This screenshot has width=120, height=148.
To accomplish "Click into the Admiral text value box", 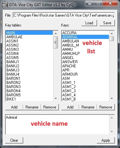I will (57, 124).
